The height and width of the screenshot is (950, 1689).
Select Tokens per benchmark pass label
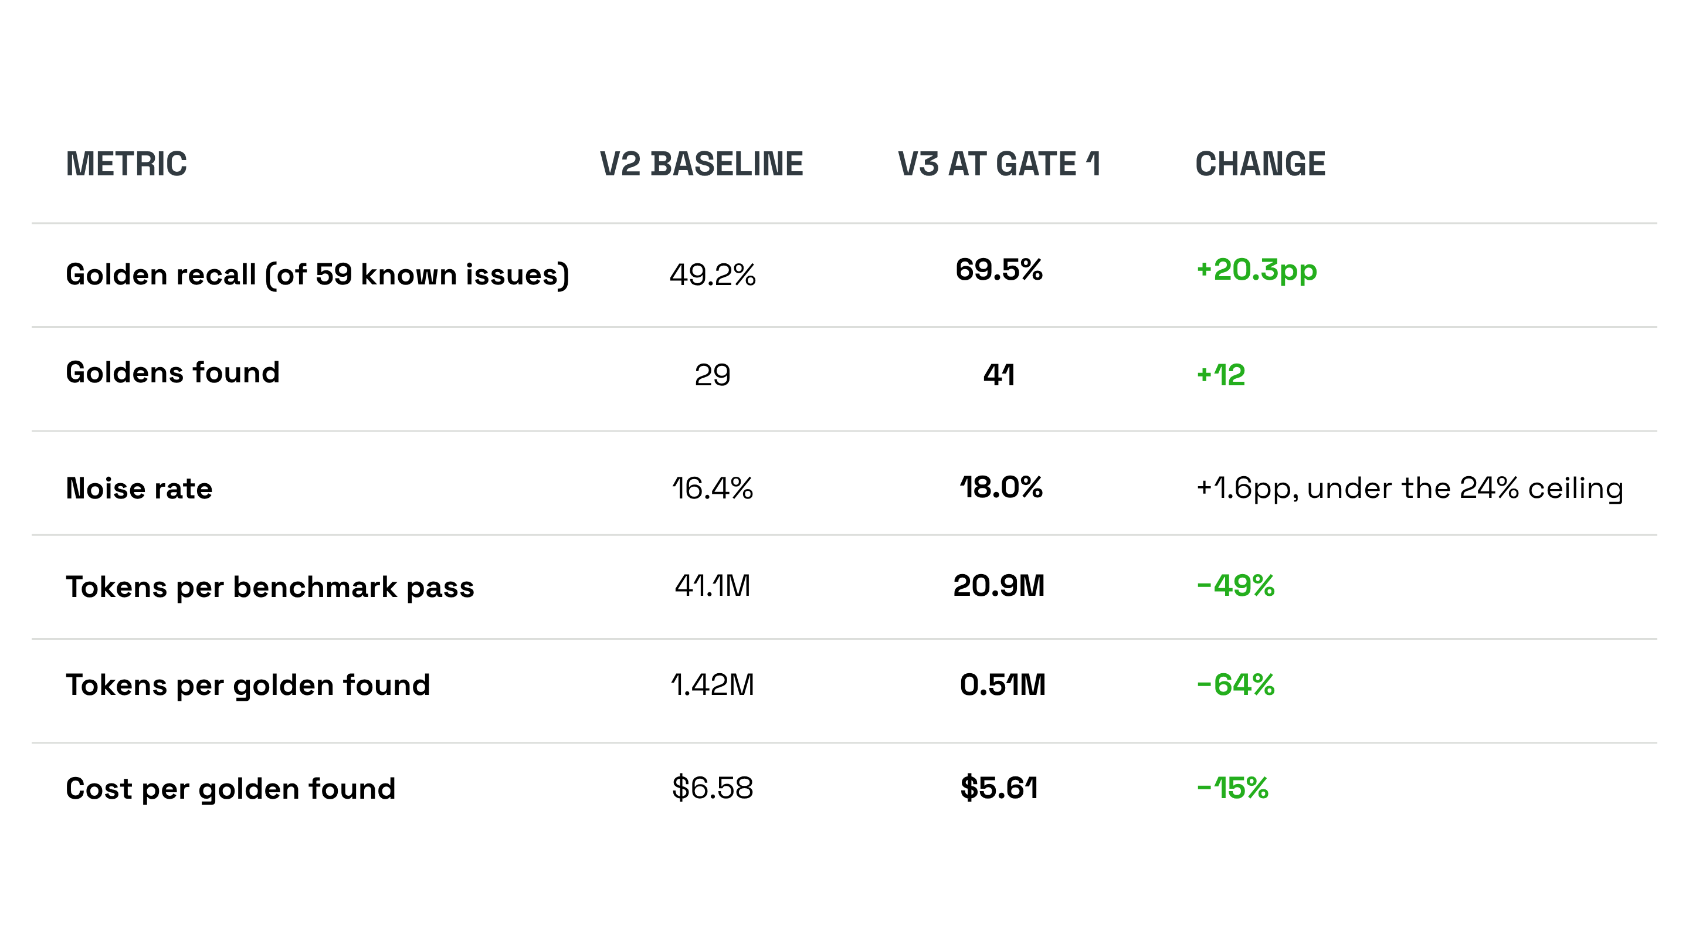[x=270, y=588]
